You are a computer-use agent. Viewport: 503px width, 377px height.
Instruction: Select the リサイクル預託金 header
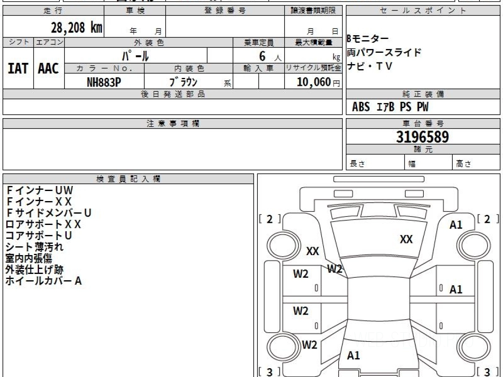click(313, 68)
